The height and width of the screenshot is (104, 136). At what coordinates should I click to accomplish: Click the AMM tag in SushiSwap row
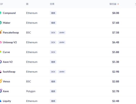click(62, 72)
